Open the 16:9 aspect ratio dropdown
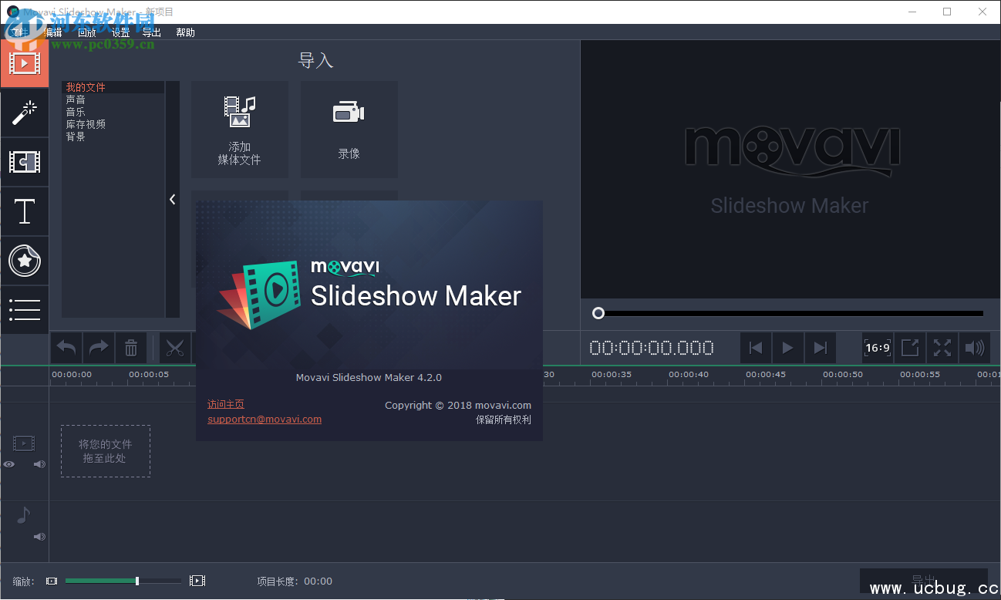1001x600 pixels. click(878, 347)
